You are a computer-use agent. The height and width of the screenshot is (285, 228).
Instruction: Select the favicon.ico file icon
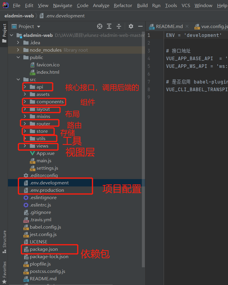coord(32,65)
